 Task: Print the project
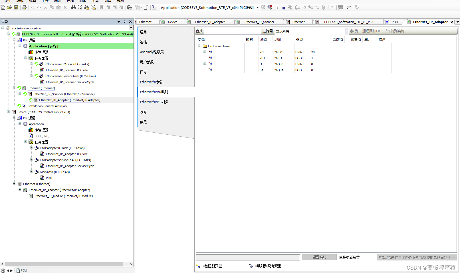24,7
